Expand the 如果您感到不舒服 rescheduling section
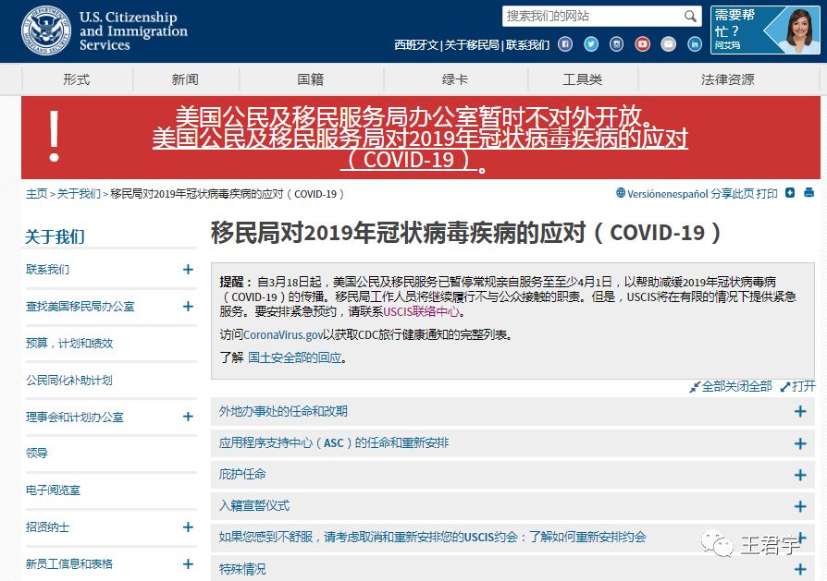Image resolution: width=827 pixels, height=581 pixels. (x=512, y=538)
